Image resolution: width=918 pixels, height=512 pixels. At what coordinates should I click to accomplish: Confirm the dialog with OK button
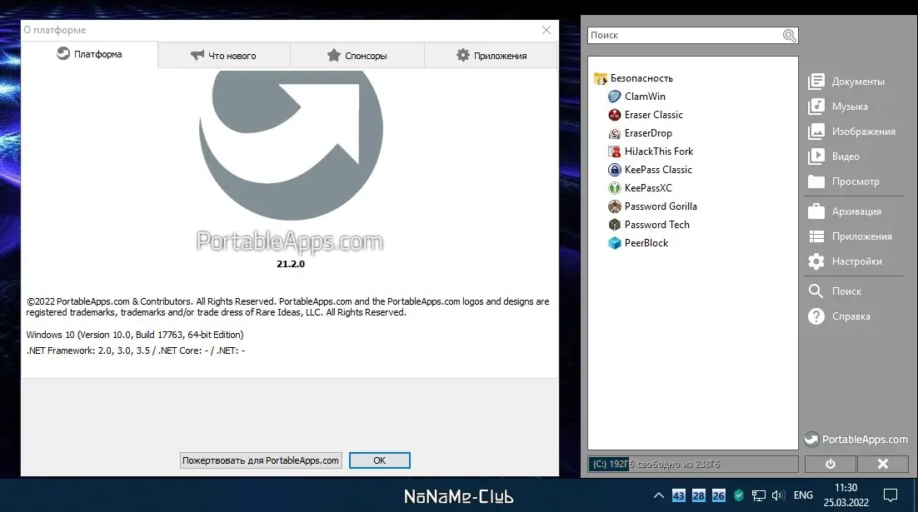tap(379, 460)
